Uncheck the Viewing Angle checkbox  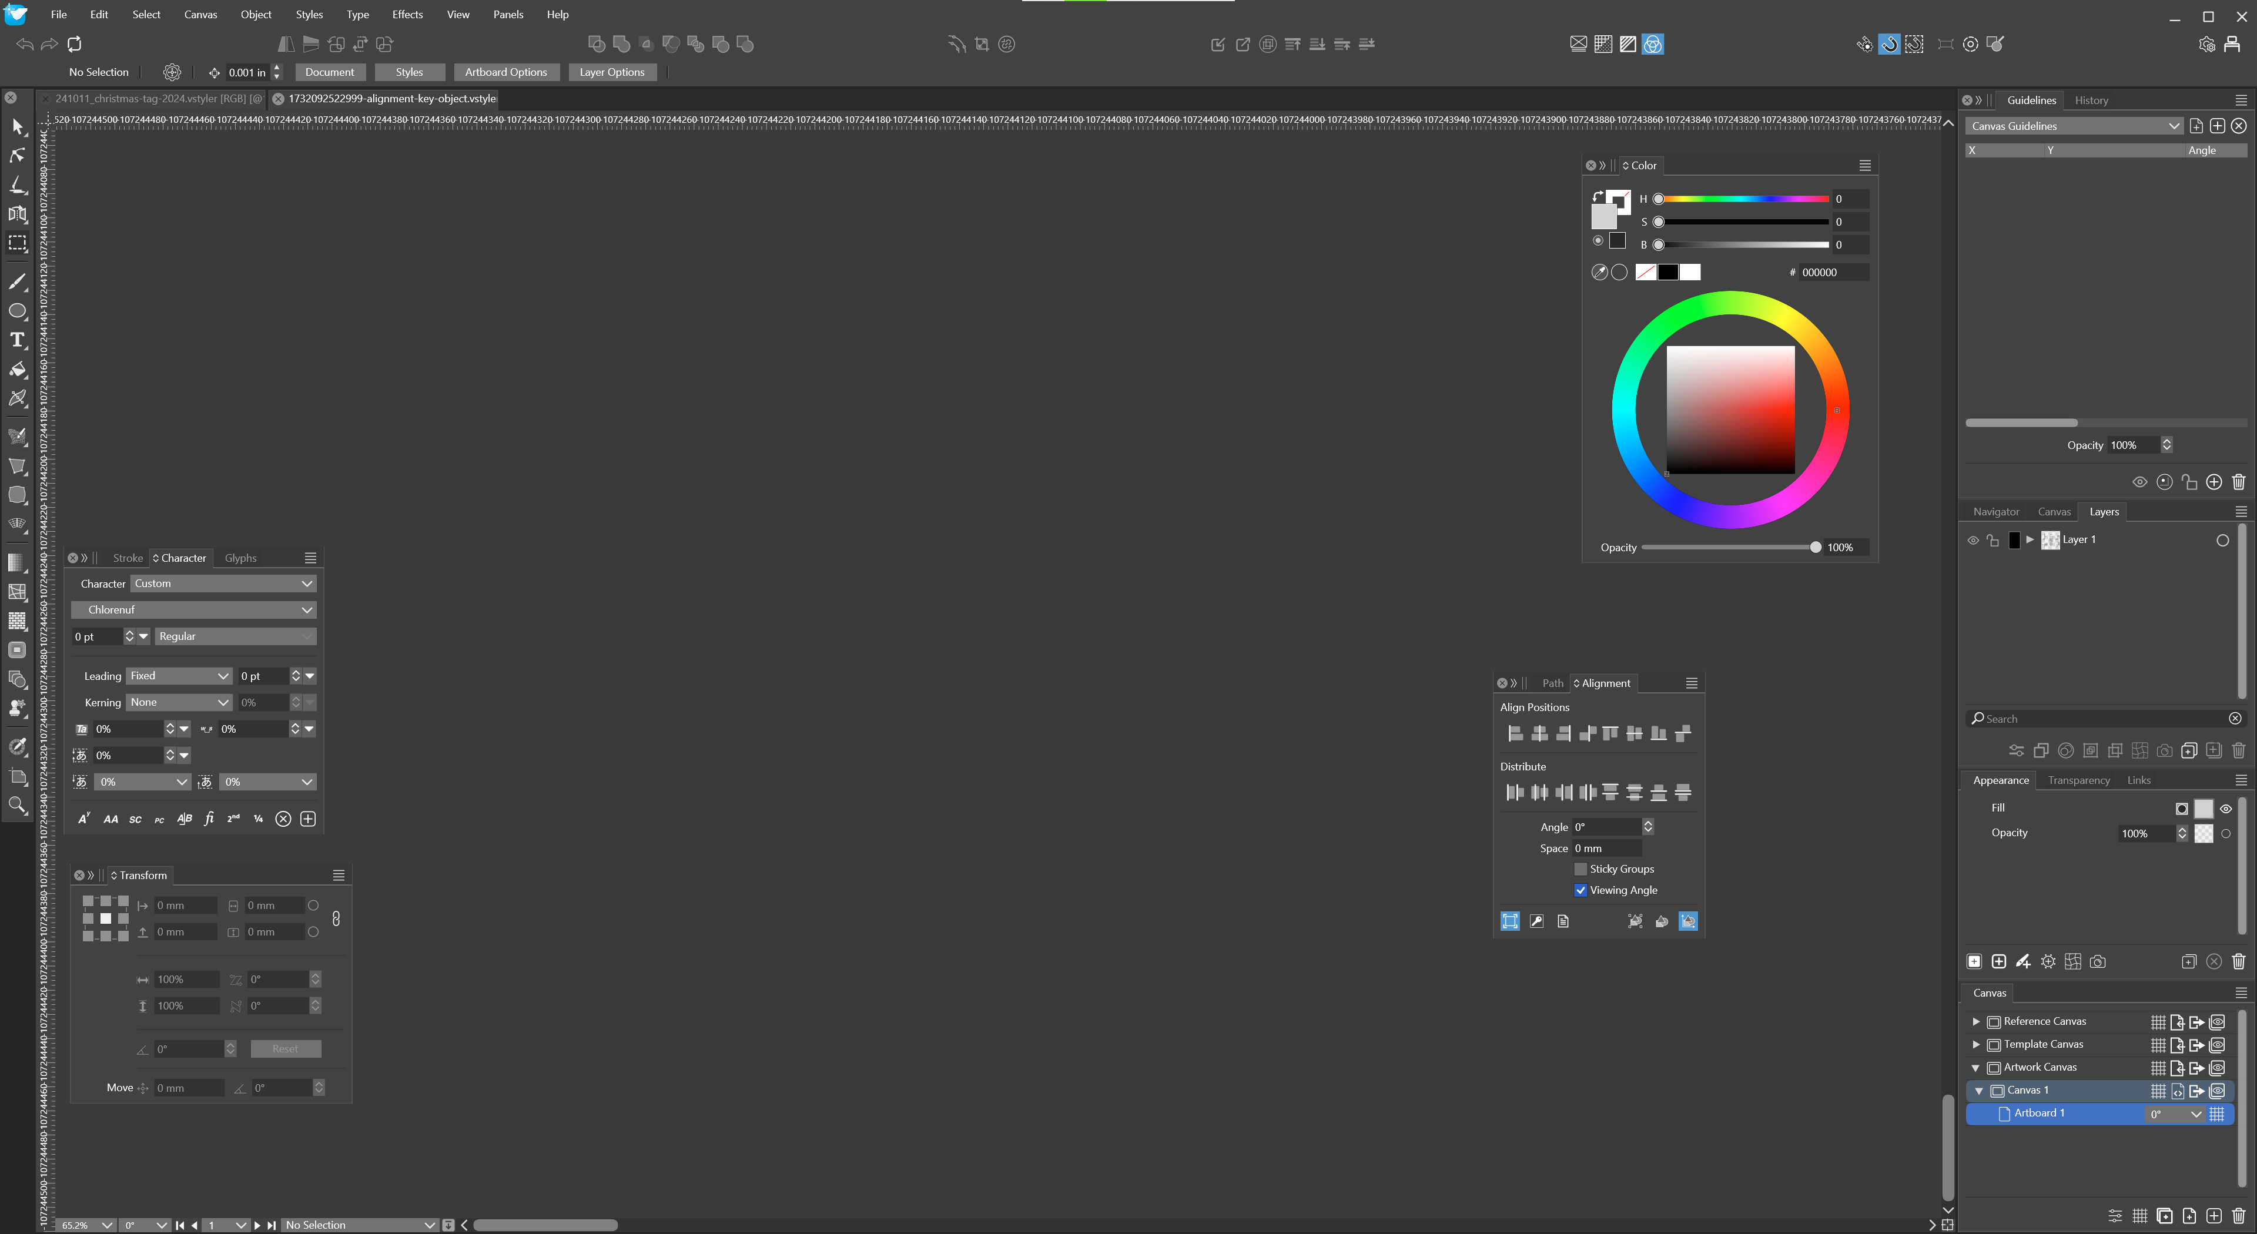pos(1580,890)
